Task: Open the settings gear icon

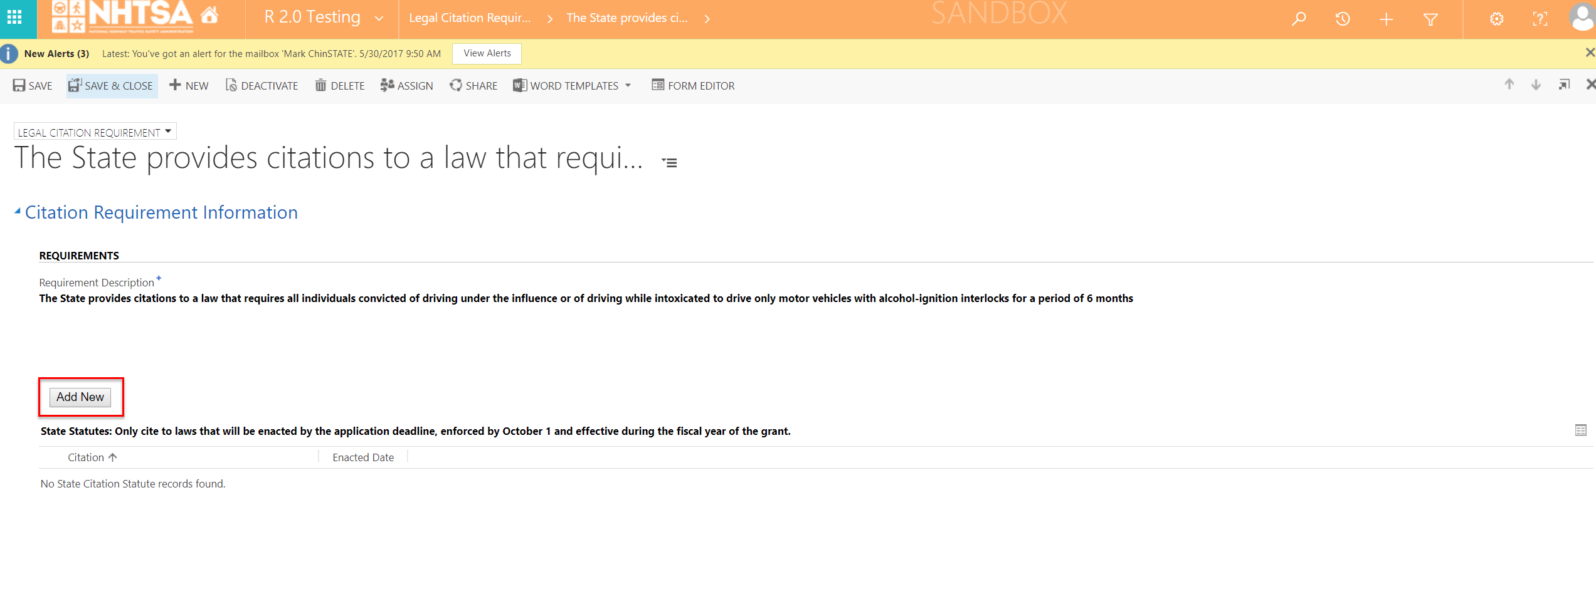Action: point(1496,19)
